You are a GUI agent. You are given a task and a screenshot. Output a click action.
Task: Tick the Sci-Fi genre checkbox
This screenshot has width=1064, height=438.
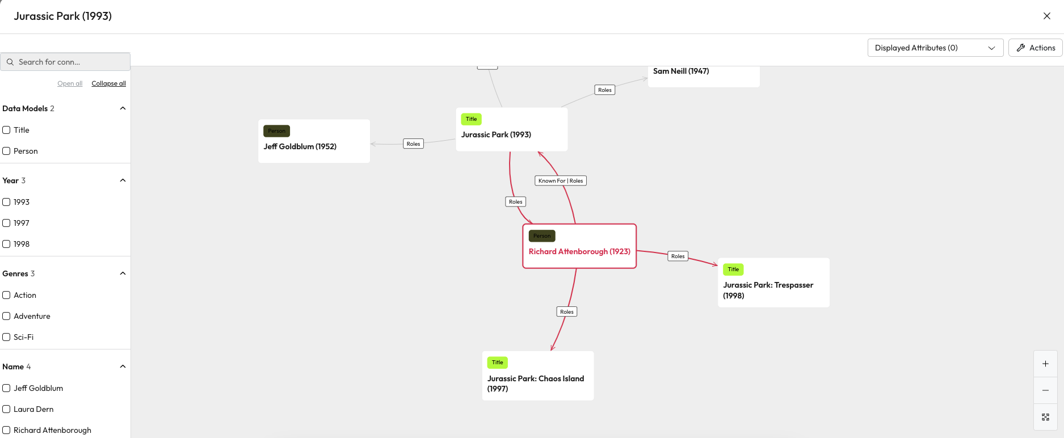coord(7,337)
